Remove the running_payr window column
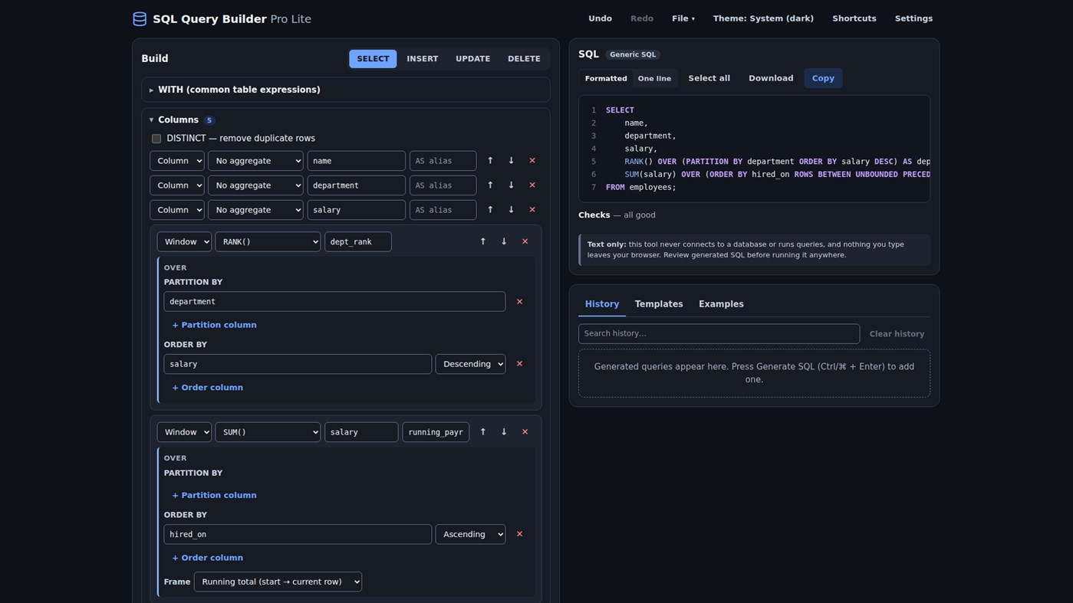This screenshot has width=1073, height=603. tap(525, 432)
